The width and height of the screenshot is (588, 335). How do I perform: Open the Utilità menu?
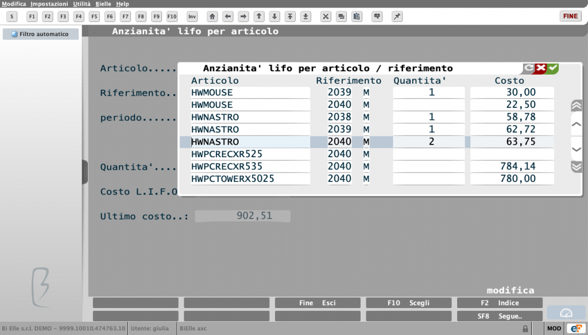[82, 4]
